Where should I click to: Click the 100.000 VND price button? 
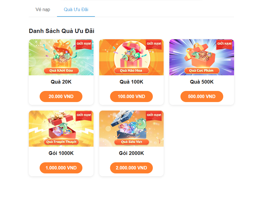coord(131,96)
